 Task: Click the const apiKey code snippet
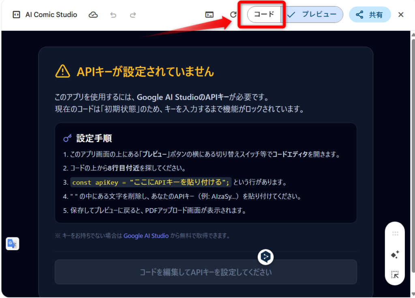(x=151, y=182)
